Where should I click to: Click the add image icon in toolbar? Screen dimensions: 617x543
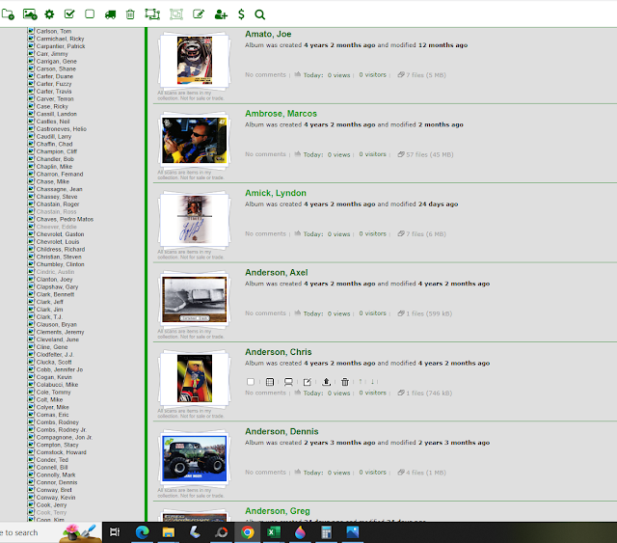[30, 14]
